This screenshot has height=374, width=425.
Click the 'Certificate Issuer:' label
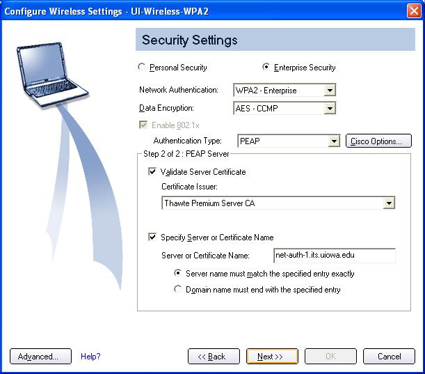pyautogui.click(x=189, y=187)
